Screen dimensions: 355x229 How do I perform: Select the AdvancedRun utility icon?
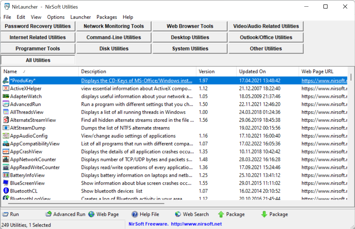click(x=6, y=104)
